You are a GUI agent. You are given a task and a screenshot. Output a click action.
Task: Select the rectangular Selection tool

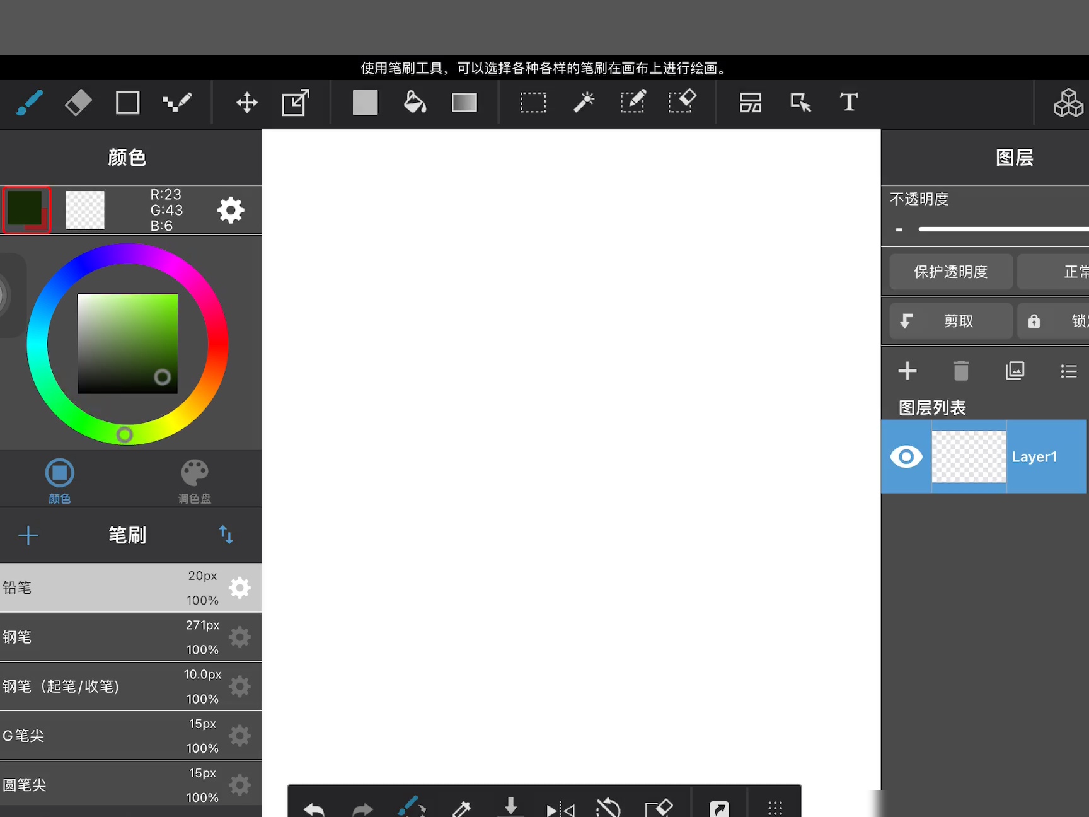click(x=533, y=103)
